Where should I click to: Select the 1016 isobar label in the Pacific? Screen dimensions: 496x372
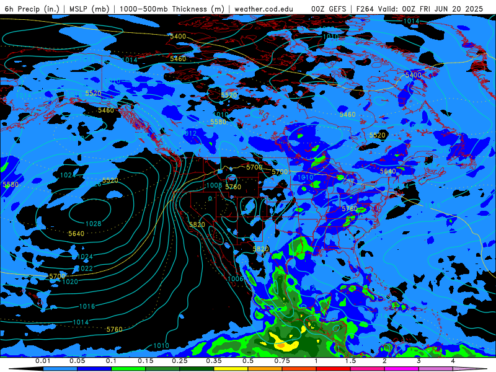coord(87,306)
